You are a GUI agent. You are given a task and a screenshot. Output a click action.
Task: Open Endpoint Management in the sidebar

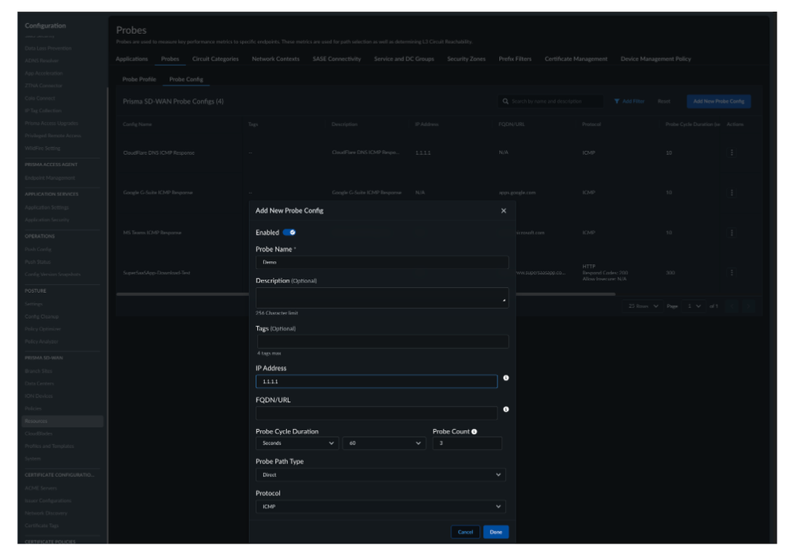[x=50, y=178]
